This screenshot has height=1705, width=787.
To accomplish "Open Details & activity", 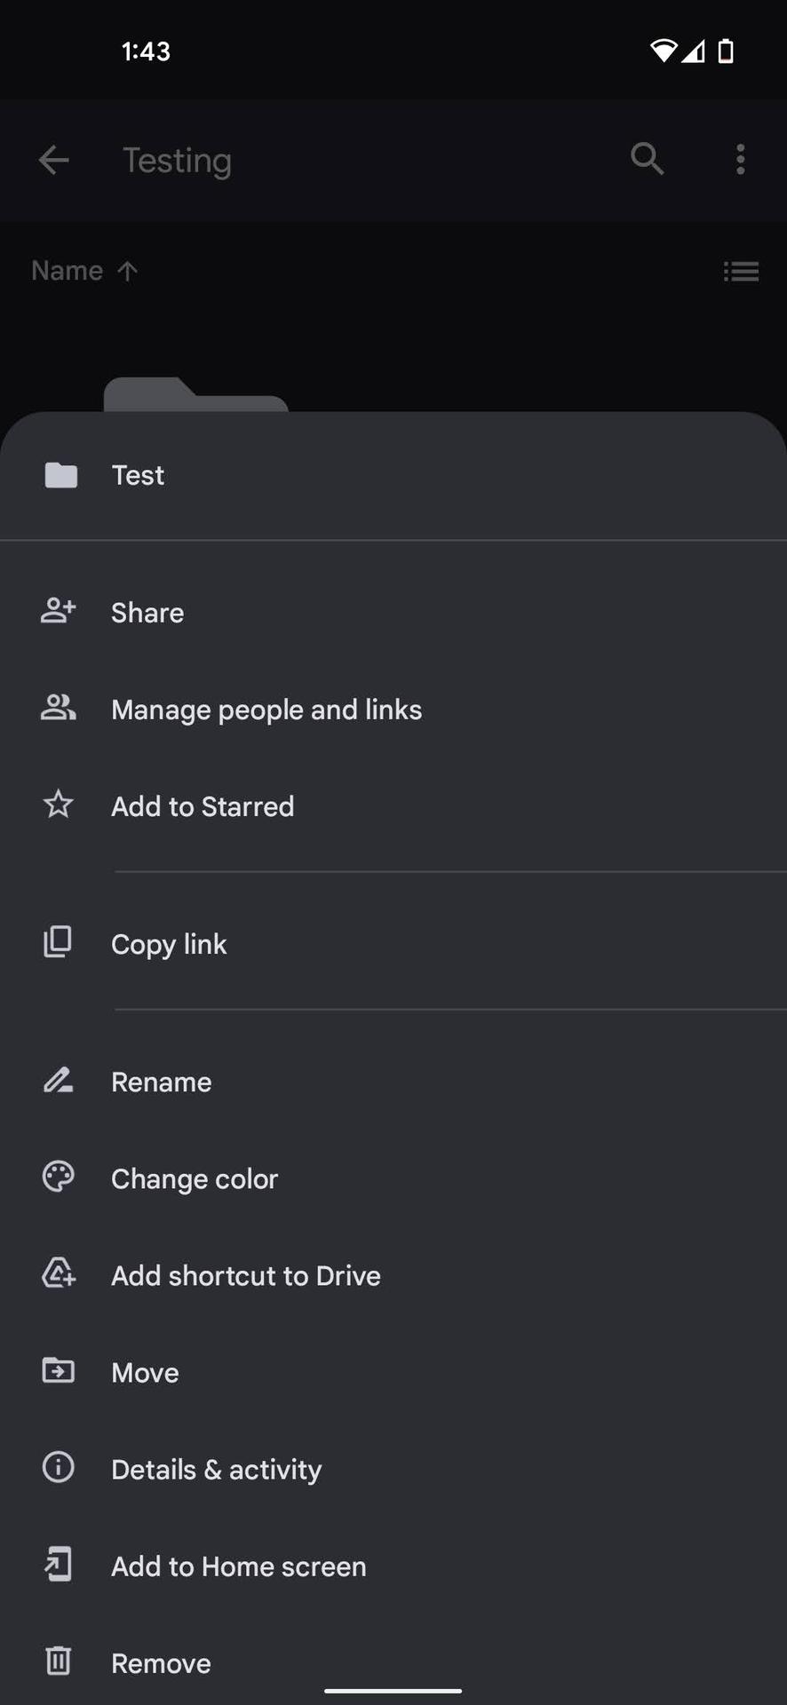I will point(216,1470).
